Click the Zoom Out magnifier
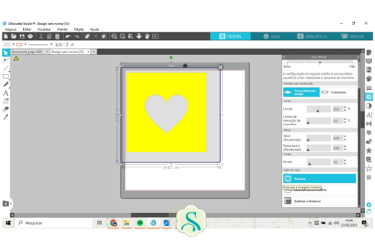Viewport: 375px width, 249px height. point(122,36)
